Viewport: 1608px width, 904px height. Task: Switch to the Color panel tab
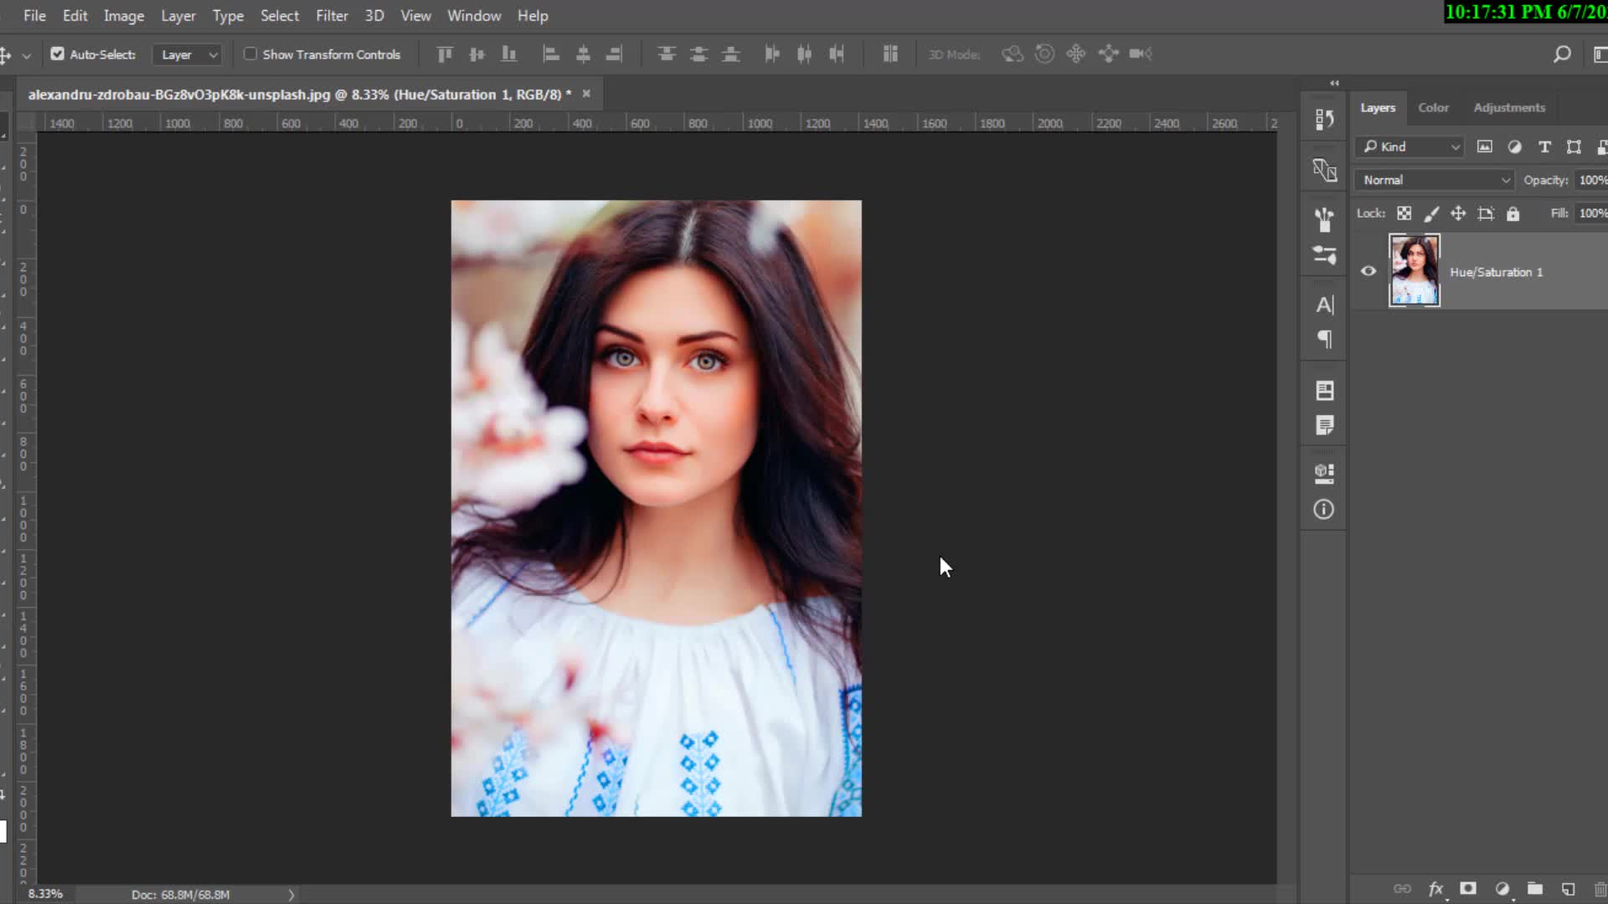tap(1433, 107)
